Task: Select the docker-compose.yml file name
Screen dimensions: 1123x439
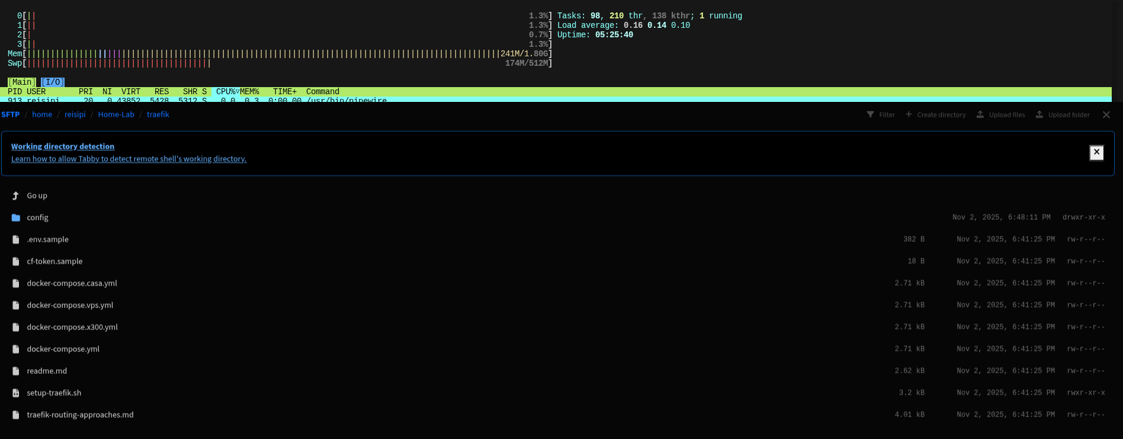Action: tap(63, 349)
